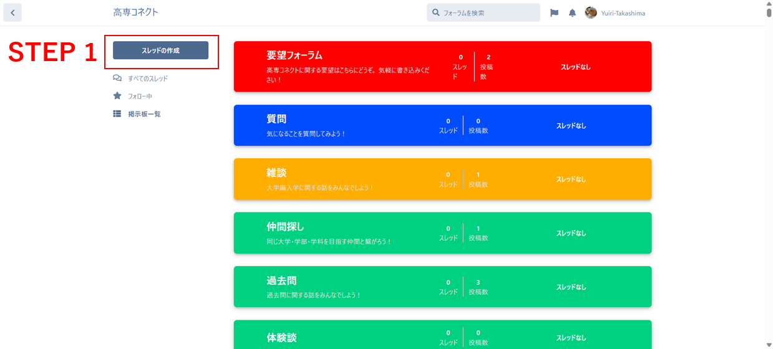Click the speech bubbles icon beside すべてのスレッド

tap(117, 79)
